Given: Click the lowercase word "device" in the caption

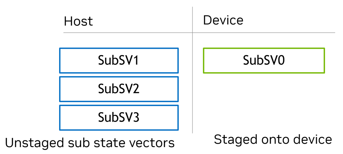Looking at the screenshot, I should point(312,140).
